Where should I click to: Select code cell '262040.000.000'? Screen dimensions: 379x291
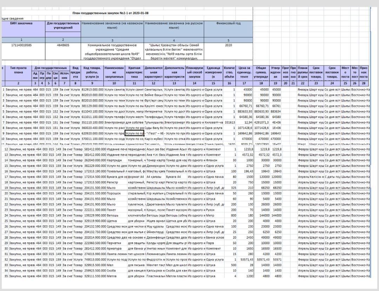95,160
